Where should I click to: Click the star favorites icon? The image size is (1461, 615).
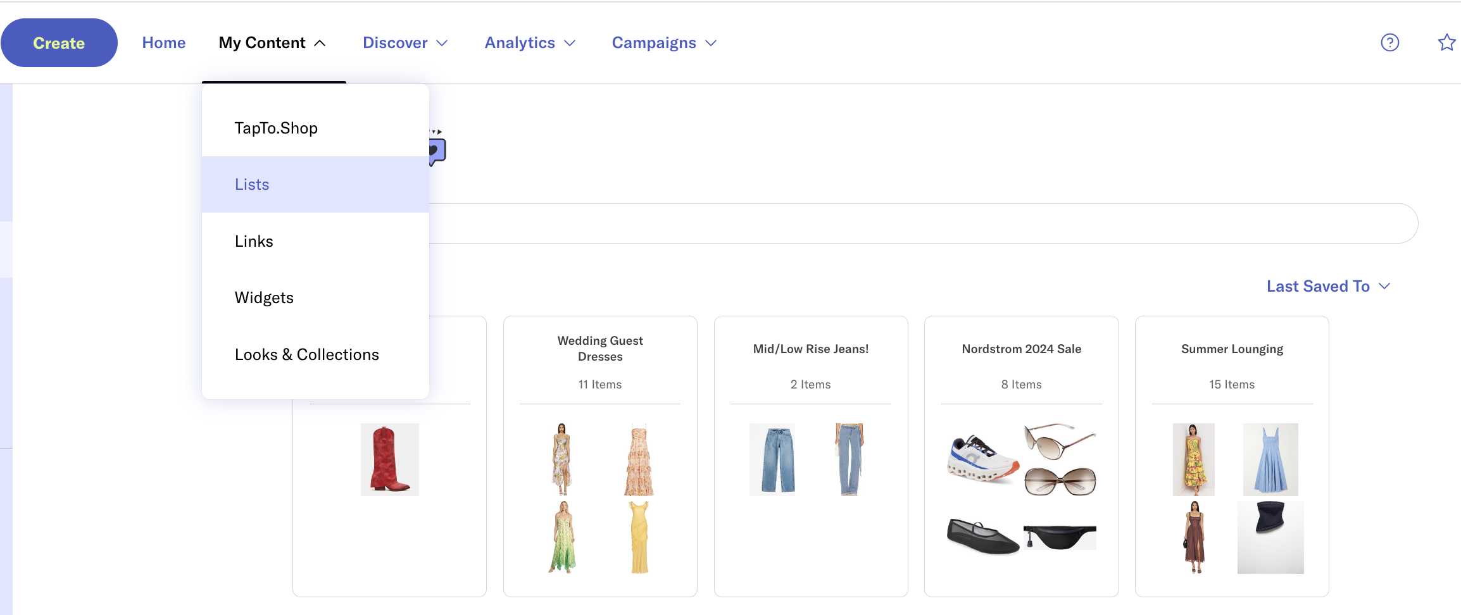pyautogui.click(x=1447, y=42)
